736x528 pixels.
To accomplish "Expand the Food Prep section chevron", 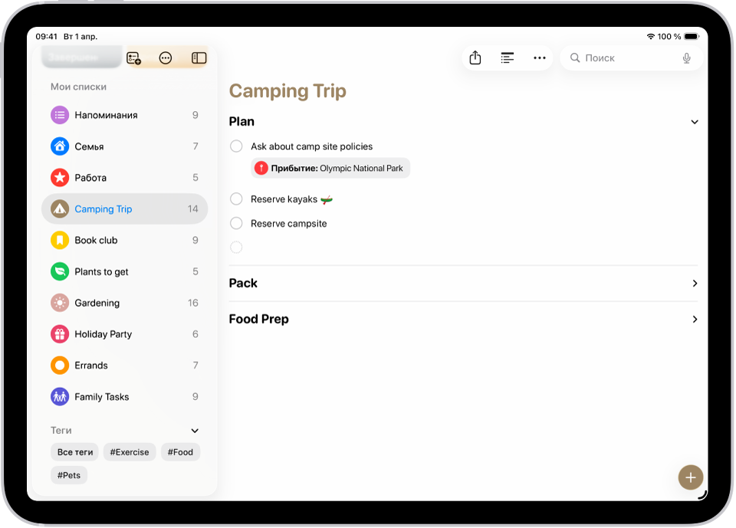I will point(695,319).
